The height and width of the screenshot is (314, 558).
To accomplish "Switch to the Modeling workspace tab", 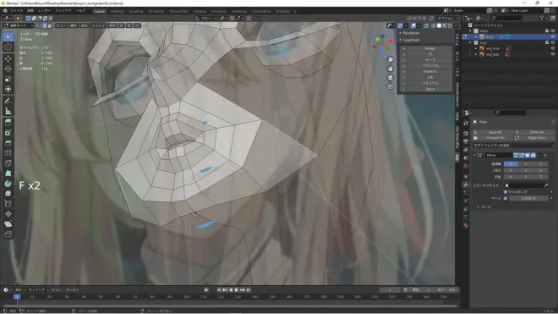I will [x=117, y=11].
